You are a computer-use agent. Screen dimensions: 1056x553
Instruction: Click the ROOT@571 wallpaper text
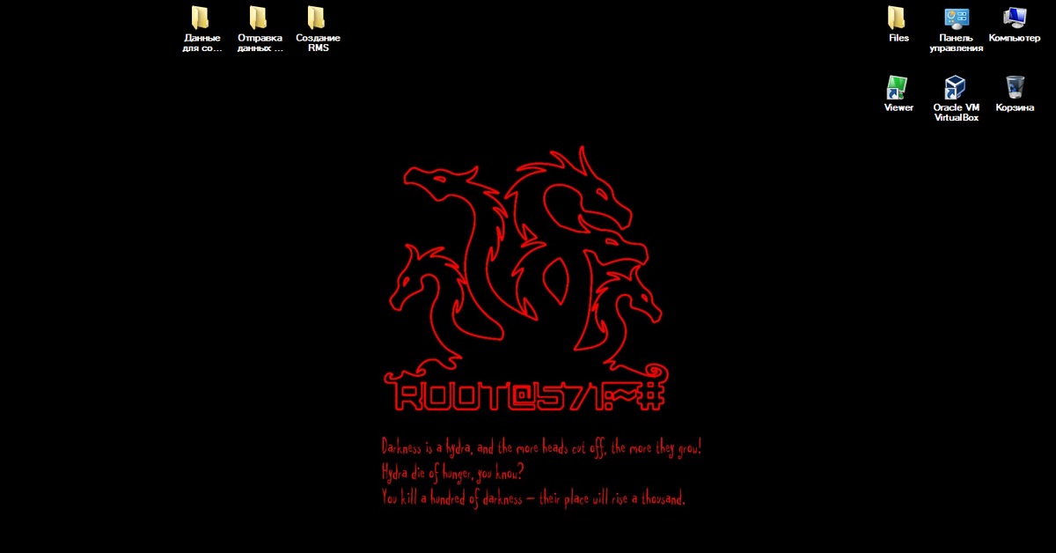[526, 396]
